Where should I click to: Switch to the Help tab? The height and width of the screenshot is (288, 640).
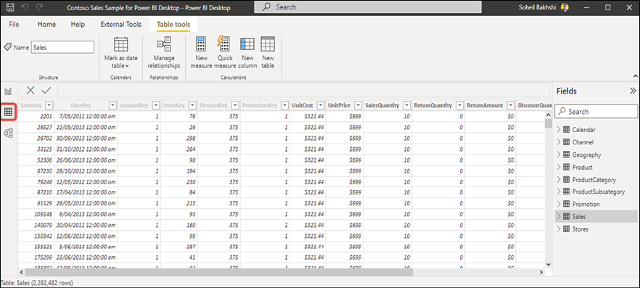tap(78, 25)
